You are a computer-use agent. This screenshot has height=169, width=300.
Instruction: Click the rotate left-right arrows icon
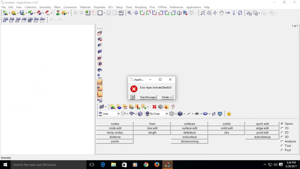coord(227,13)
